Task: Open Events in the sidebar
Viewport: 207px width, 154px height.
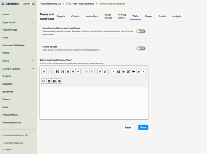Action: tap(6, 100)
